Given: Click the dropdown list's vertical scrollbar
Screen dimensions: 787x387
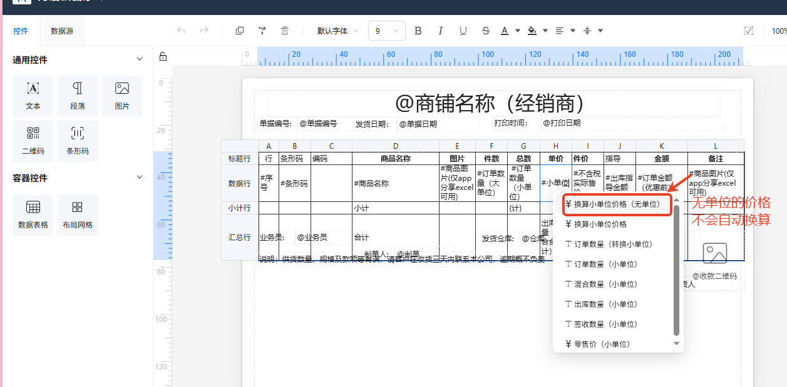Looking at the screenshot, I should [676, 269].
